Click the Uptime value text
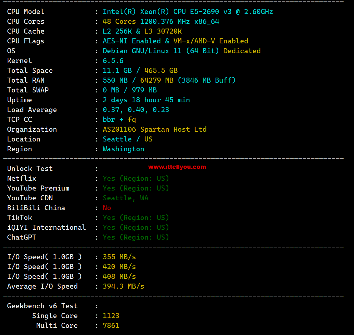 (x=146, y=100)
